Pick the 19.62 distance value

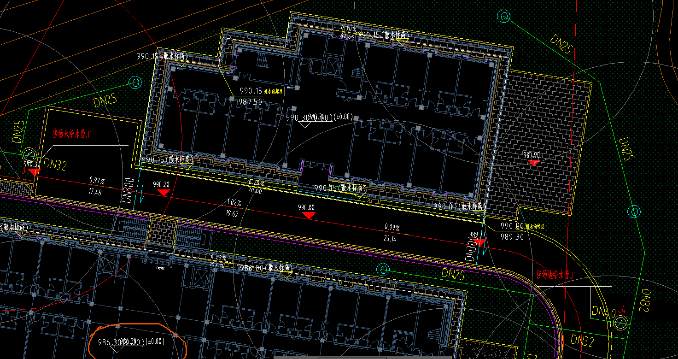(232, 214)
